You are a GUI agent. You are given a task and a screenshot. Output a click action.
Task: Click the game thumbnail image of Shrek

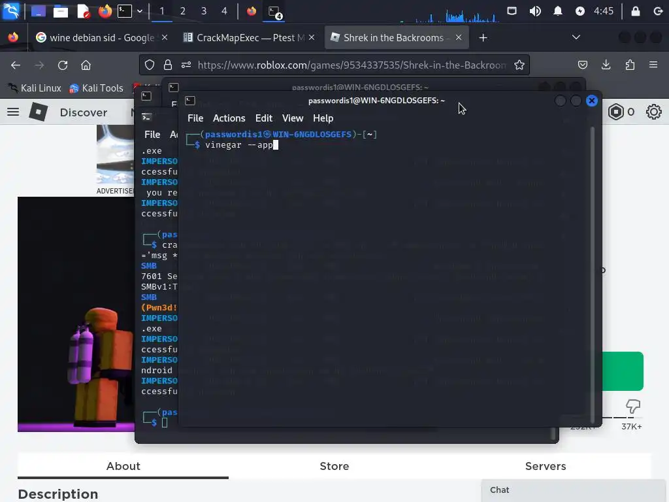click(76, 314)
